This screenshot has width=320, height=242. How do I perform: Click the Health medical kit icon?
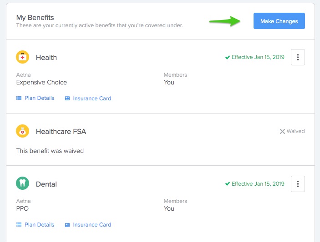(22, 57)
